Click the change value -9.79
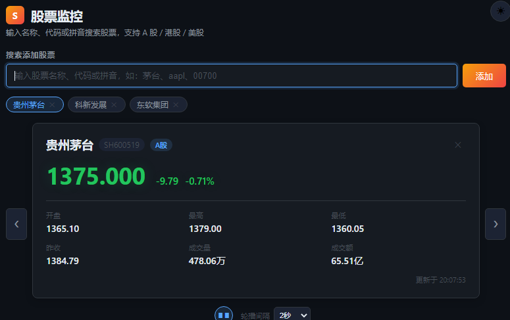Screen dimensions: 510x320 click(x=167, y=181)
